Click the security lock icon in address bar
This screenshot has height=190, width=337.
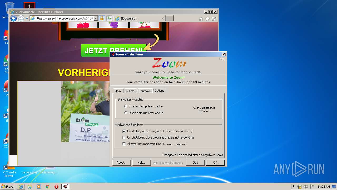pyautogui.click(x=102, y=18)
